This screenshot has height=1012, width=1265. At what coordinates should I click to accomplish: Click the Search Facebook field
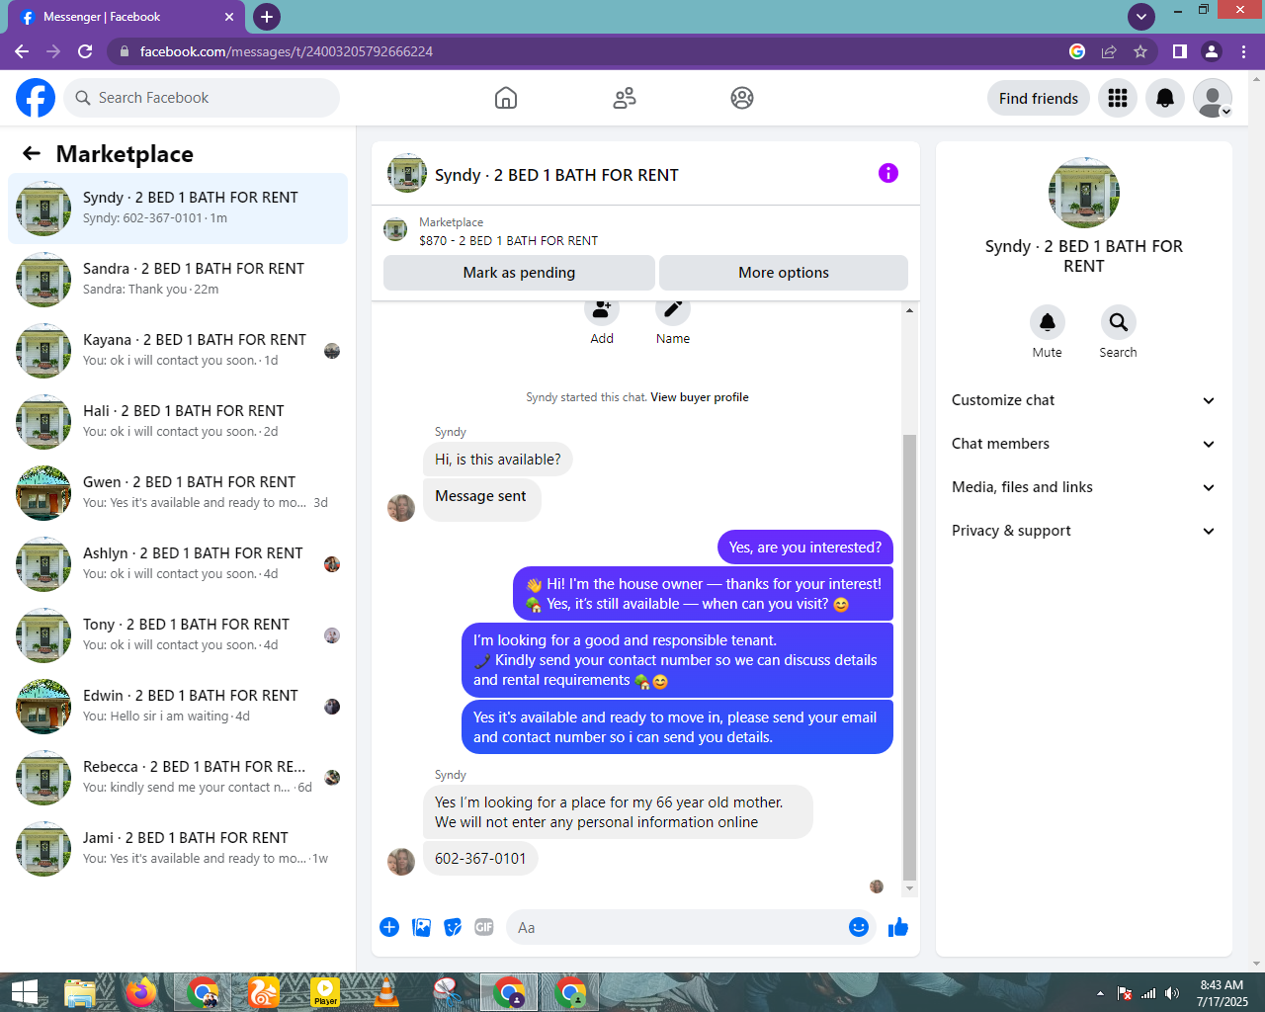pos(203,98)
